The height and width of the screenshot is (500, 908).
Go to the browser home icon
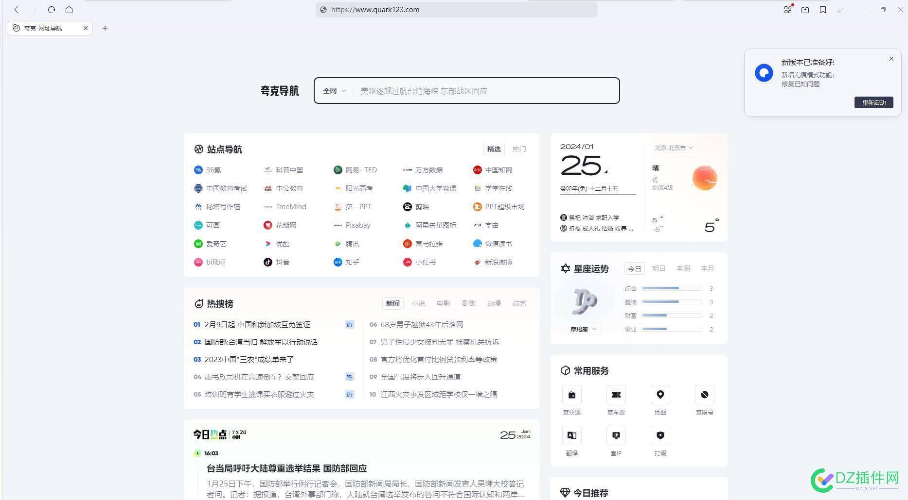69,10
